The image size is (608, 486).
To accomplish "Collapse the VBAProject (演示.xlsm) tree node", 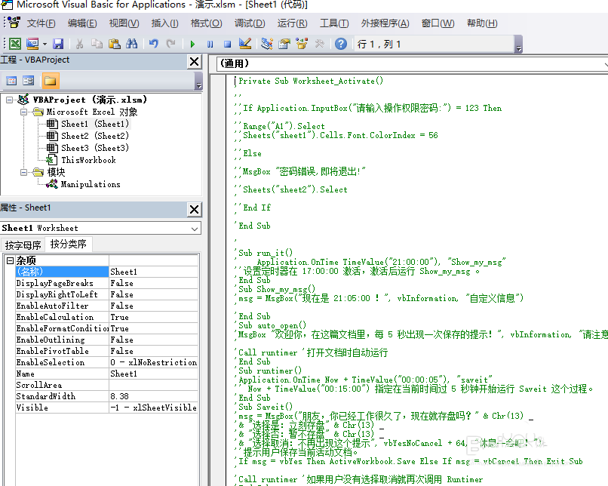I will (x=10, y=100).
